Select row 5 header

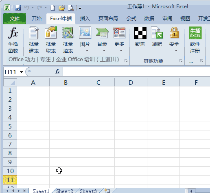coord(10,127)
